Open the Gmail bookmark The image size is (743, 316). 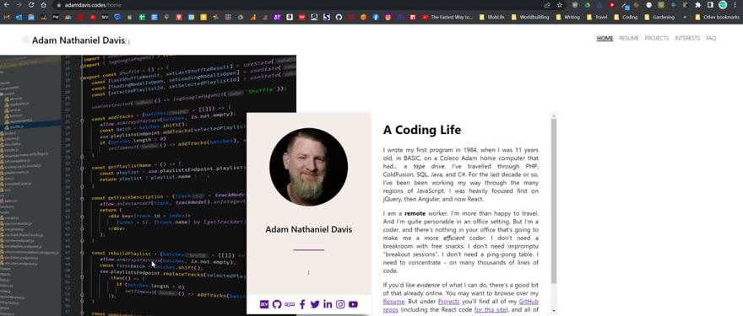(6, 17)
